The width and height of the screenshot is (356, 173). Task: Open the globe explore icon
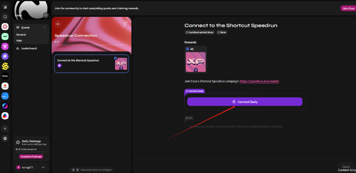5,138
